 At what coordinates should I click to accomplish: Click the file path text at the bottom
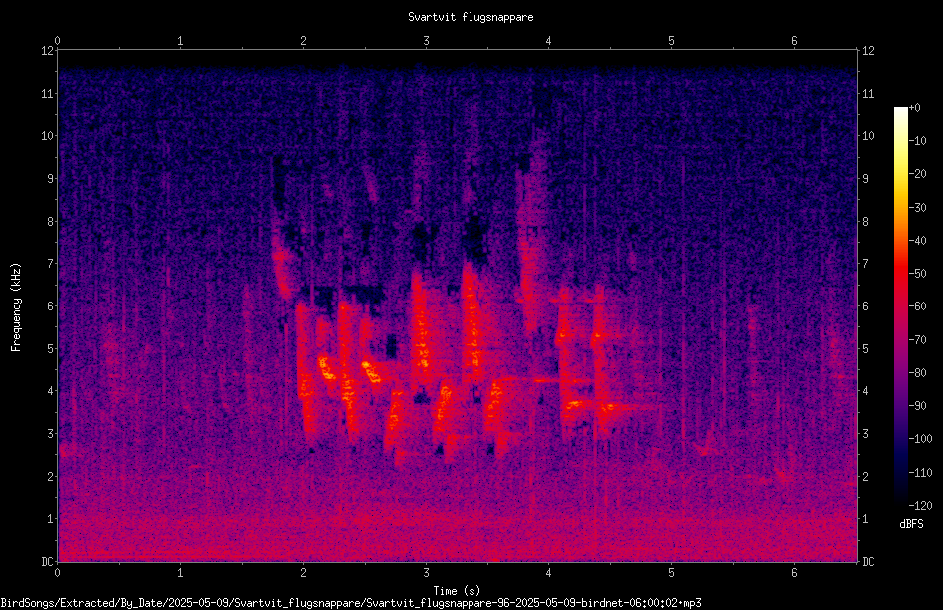(351, 603)
